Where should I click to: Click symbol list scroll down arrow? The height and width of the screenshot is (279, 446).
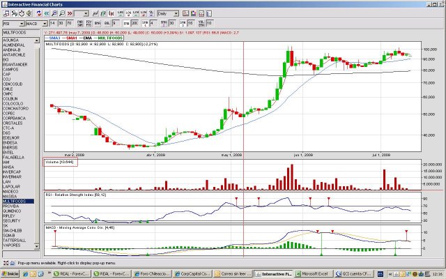[37, 246]
